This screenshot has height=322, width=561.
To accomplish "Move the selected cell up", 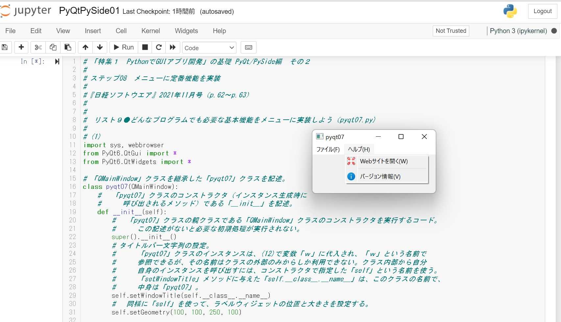I will tap(85, 47).
